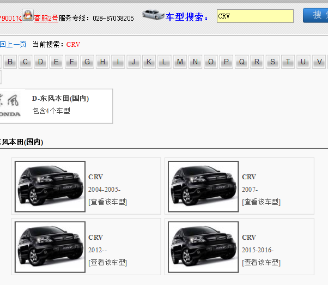Filter brands by letter H
Image resolution: width=328 pixels, height=285 pixels.
click(x=103, y=62)
